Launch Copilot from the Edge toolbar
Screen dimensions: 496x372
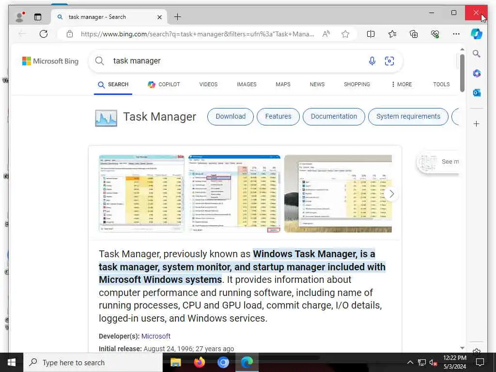[477, 34]
